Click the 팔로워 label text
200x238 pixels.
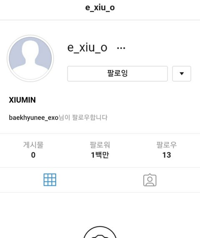100,145
